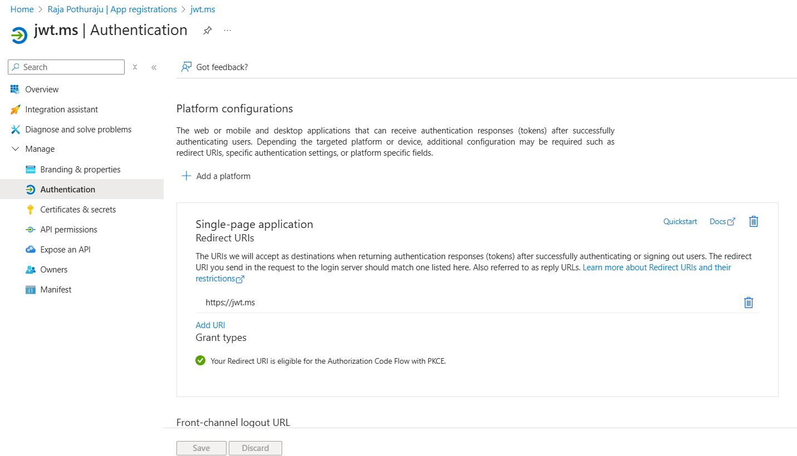Clear the search field with the x

point(135,67)
